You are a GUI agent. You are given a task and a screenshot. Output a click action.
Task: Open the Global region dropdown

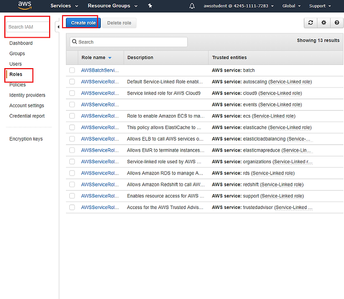point(291,6)
